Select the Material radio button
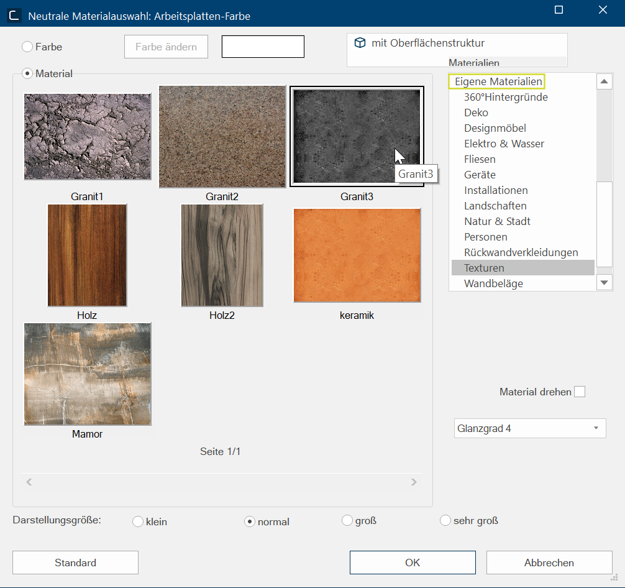625x588 pixels. pos(27,73)
